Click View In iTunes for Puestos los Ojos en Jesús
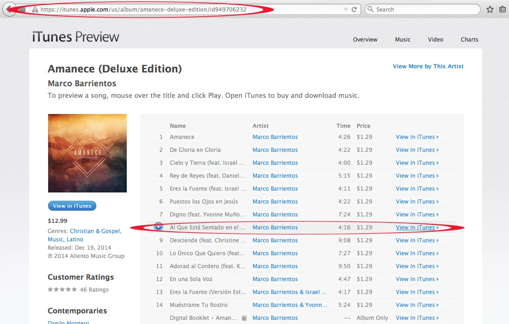 point(417,202)
